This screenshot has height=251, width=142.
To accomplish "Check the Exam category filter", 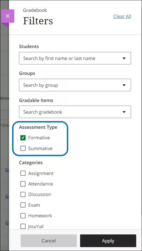I will tap(23, 205).
